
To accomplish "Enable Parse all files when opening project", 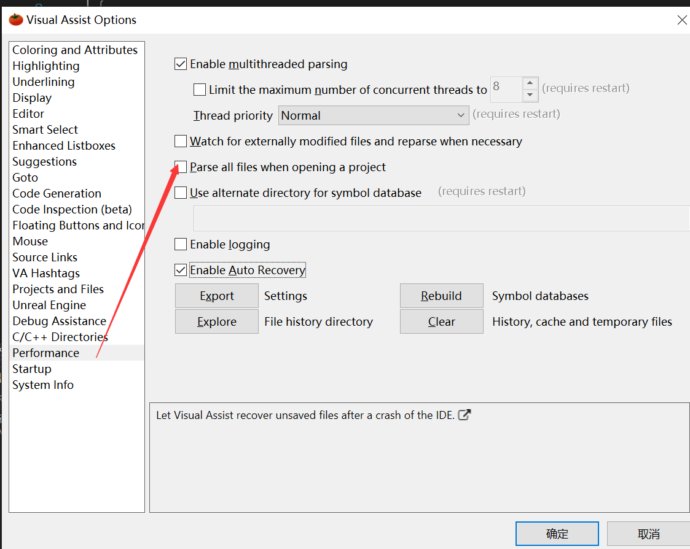I will point(181,167).
